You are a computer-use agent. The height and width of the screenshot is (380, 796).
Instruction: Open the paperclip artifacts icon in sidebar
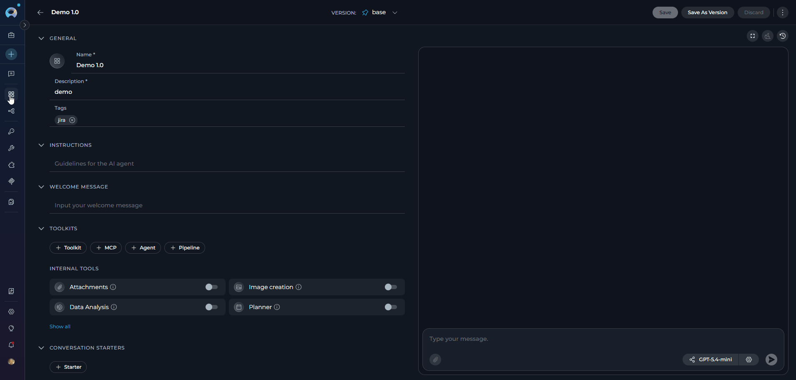[11, 181]
